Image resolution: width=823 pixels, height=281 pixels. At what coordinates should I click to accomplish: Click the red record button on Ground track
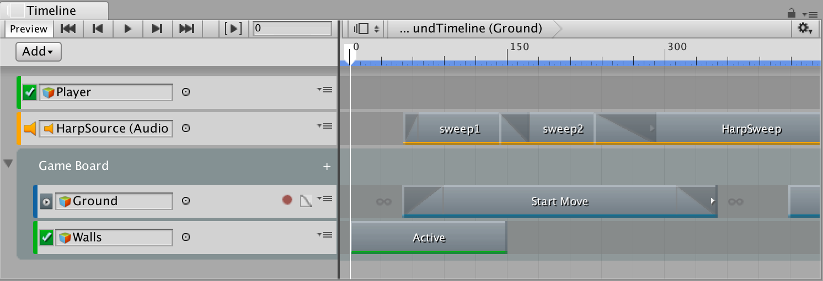point(287,201)
